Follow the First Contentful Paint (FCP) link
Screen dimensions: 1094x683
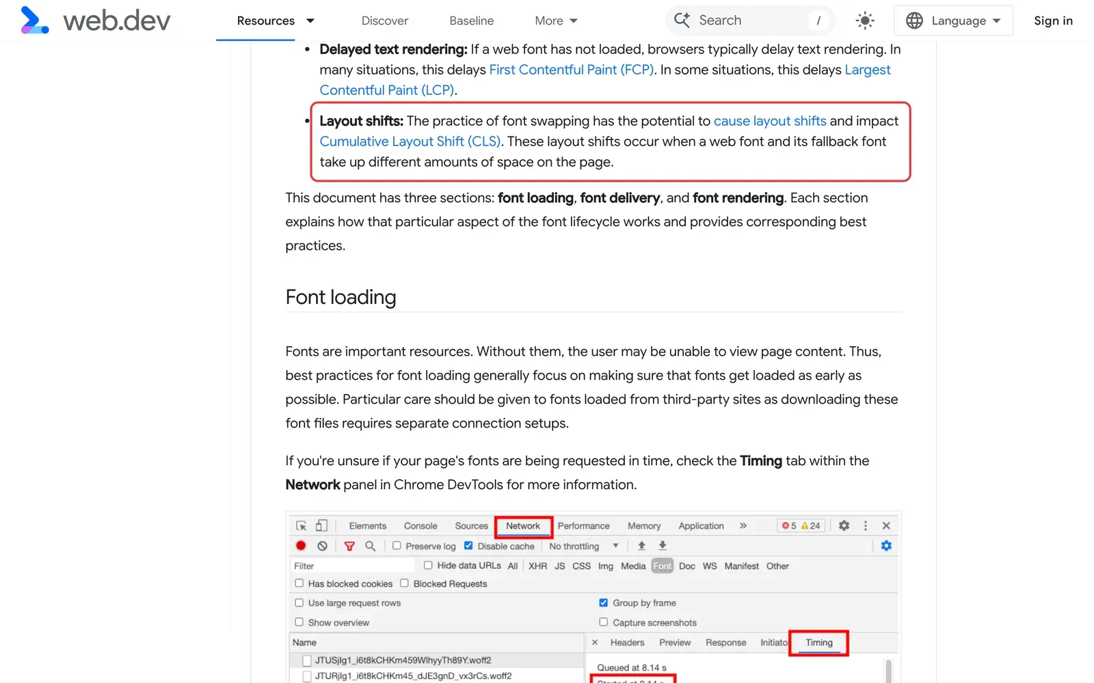click(572, 70)
